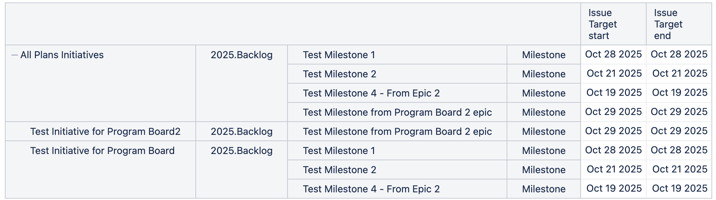Click the Issue Target end column header
Screen dimensions: 716x200
pos(668,24)
